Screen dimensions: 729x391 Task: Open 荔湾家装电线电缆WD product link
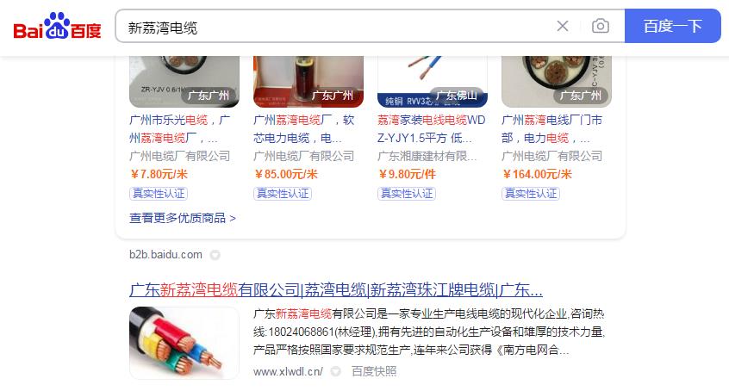[x=432, y=129]
